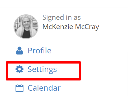Click the calendar icon beside Calendar

19,88
